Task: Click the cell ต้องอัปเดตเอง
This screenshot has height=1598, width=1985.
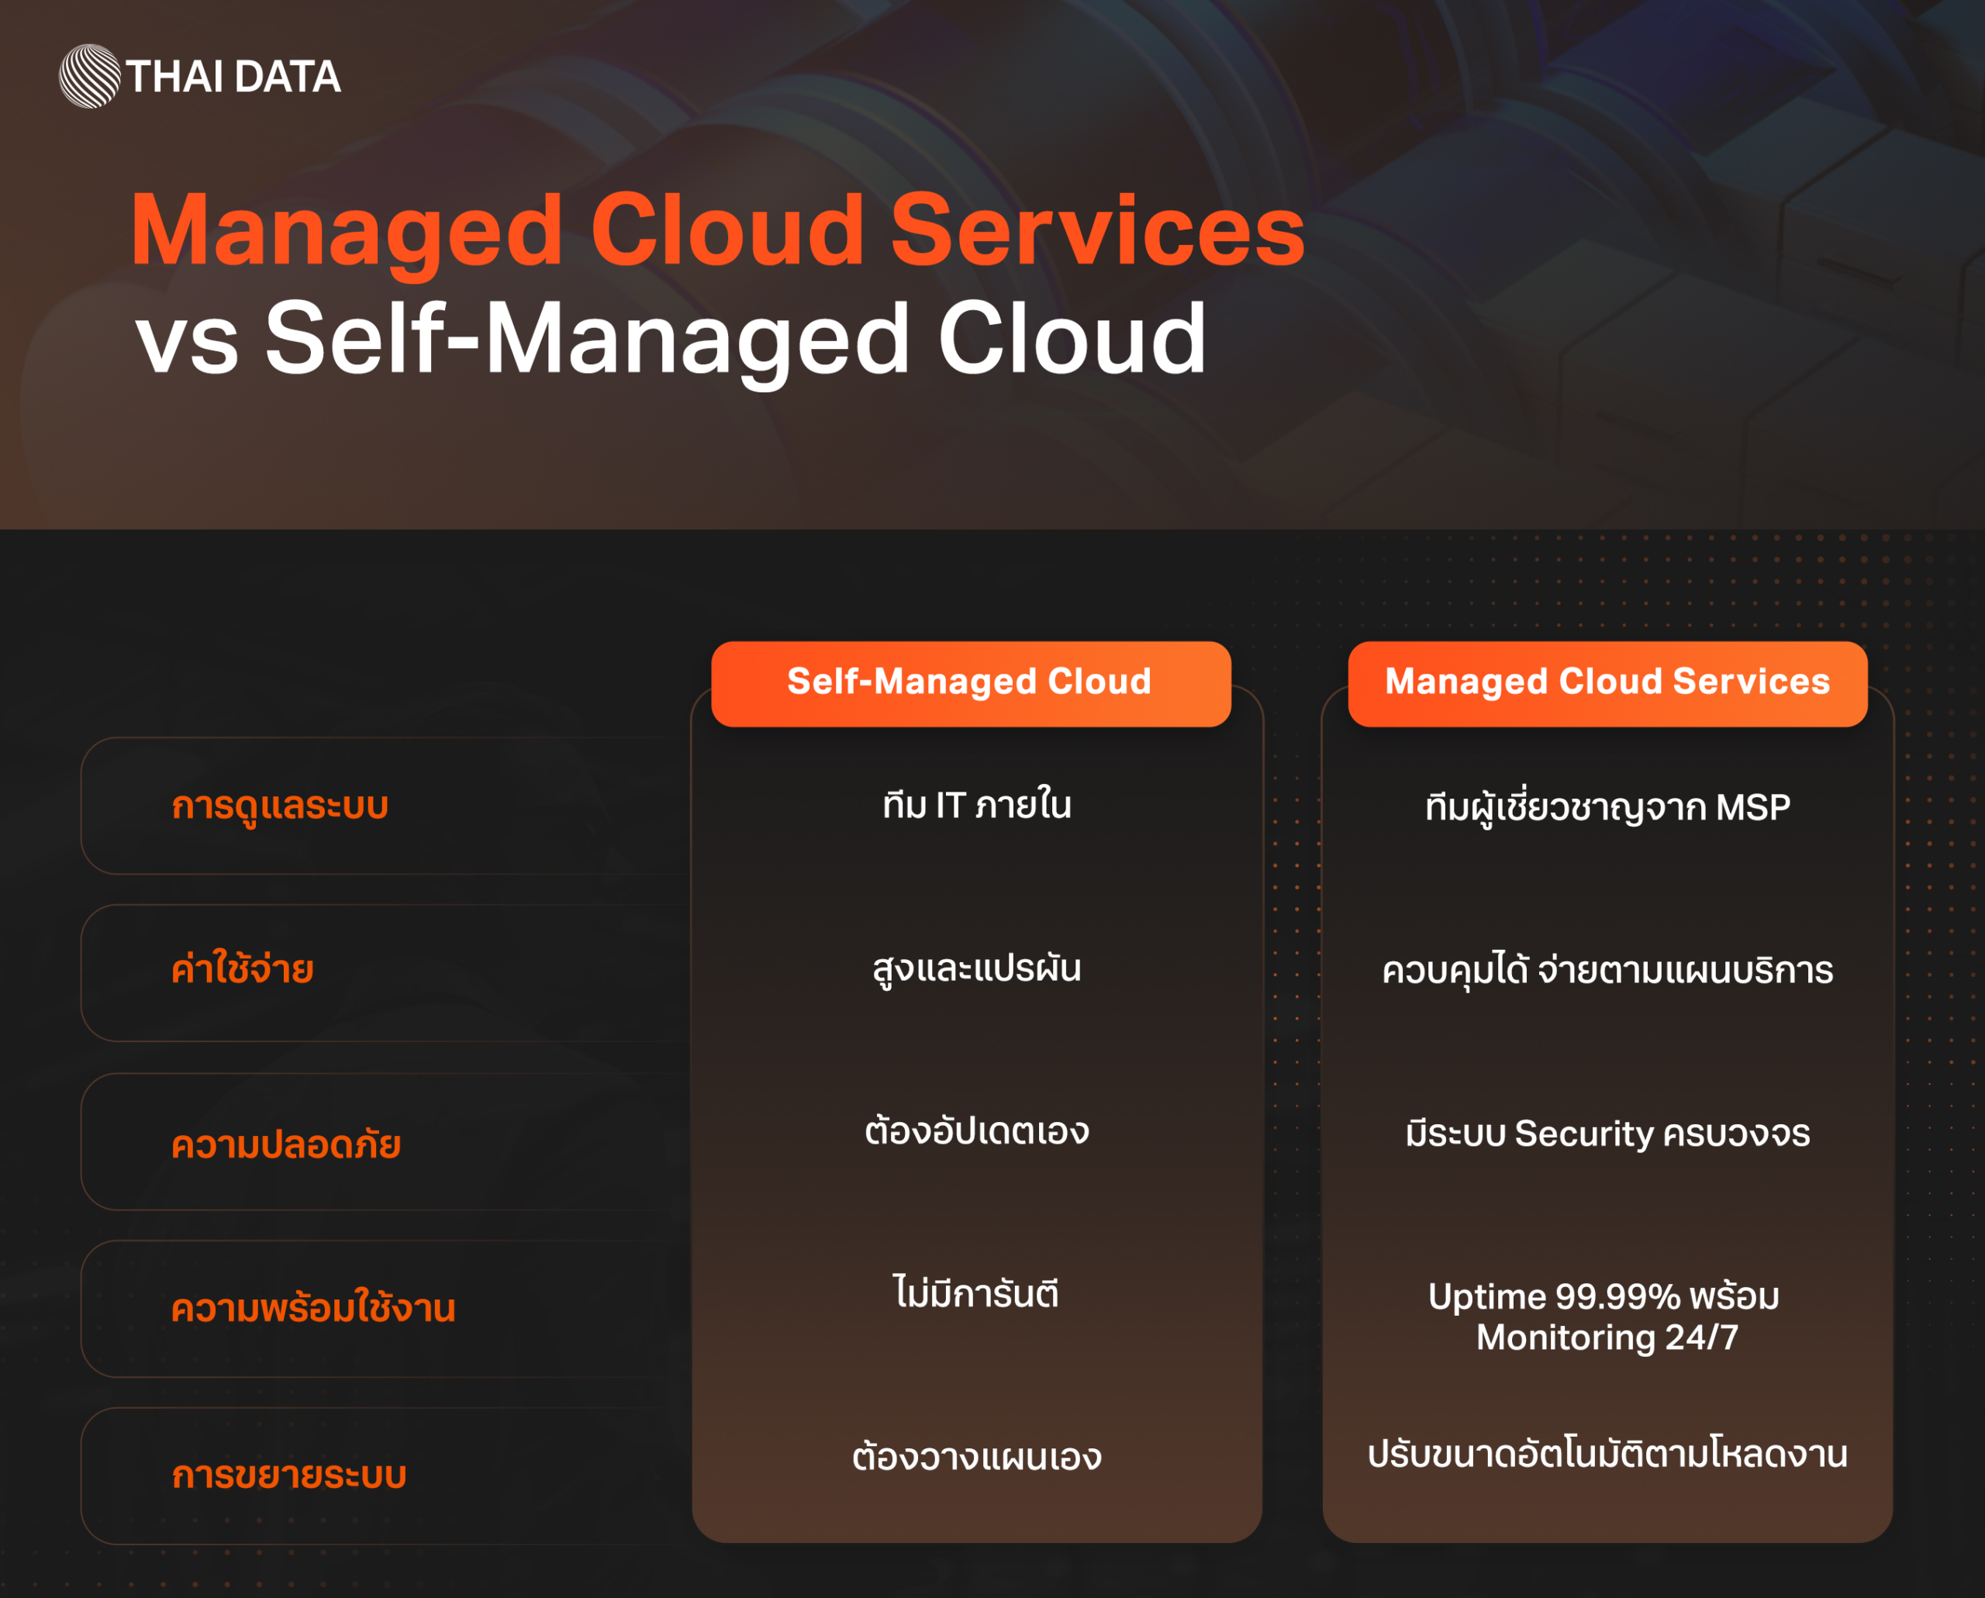Action: [x=977, y=1130]
